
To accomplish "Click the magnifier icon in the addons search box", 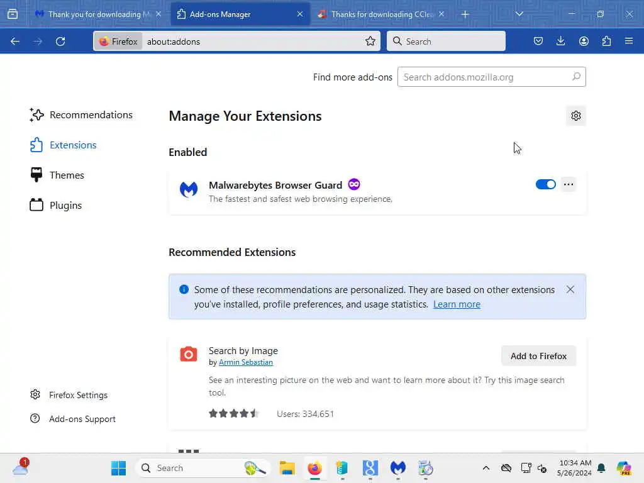I will 576,77.
